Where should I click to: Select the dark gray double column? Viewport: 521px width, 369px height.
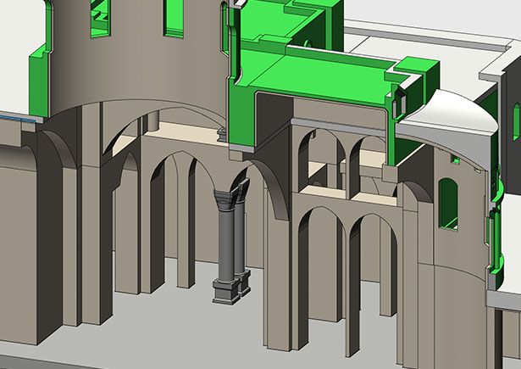[x=227, y=246]
